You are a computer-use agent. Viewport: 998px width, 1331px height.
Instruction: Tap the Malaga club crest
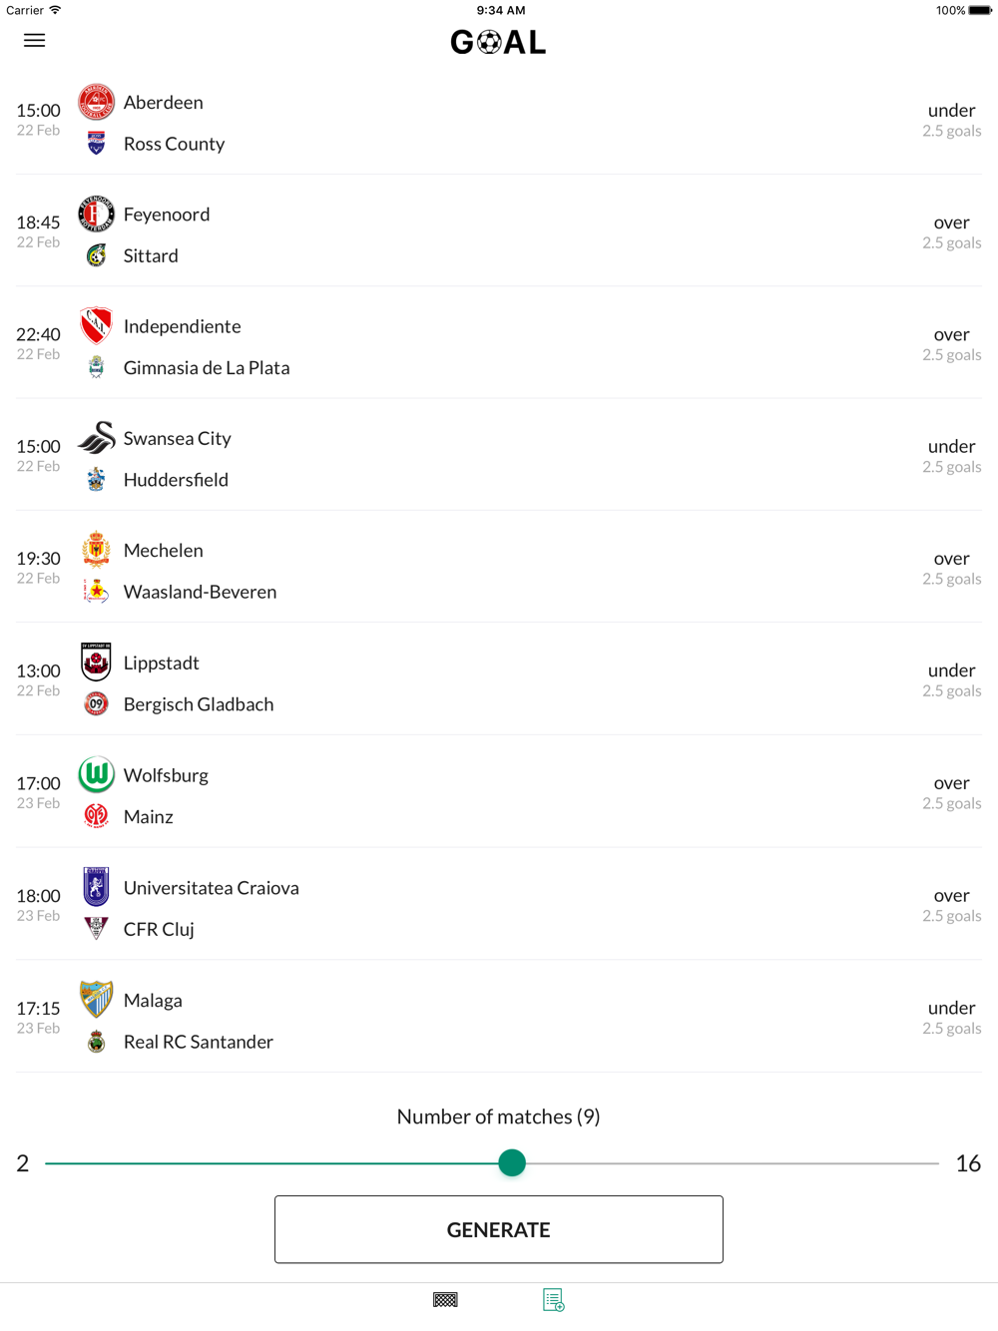(x=96, y=1000)
